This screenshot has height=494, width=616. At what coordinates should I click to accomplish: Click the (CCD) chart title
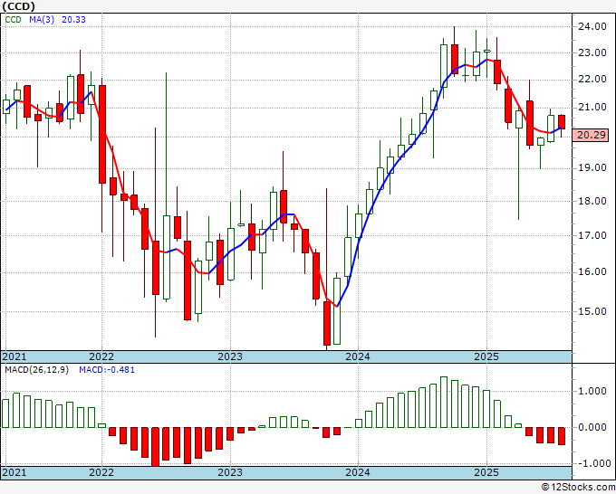tap(18, 6)
